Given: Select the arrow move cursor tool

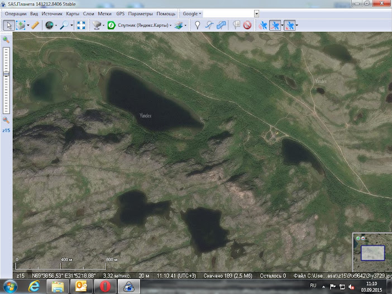Looking at the screenshot, I should 9,25.
